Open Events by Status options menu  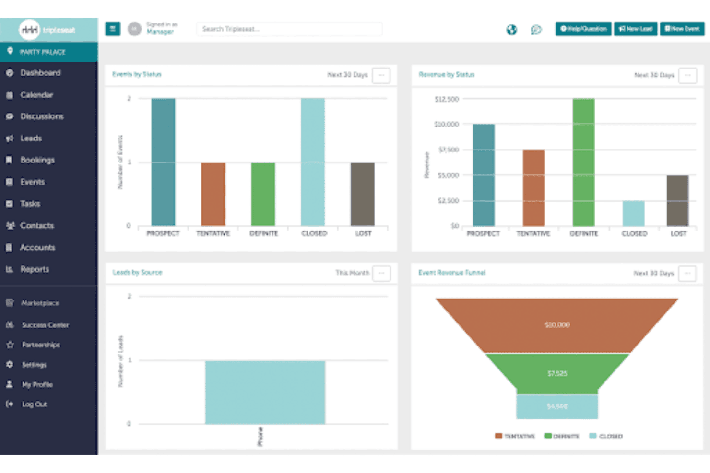click(x=381, y=75)
